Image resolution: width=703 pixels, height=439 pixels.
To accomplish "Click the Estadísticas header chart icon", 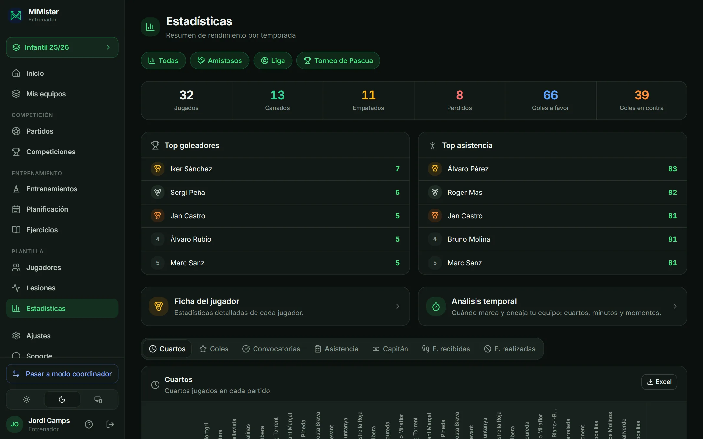I will tap(150, 27).
